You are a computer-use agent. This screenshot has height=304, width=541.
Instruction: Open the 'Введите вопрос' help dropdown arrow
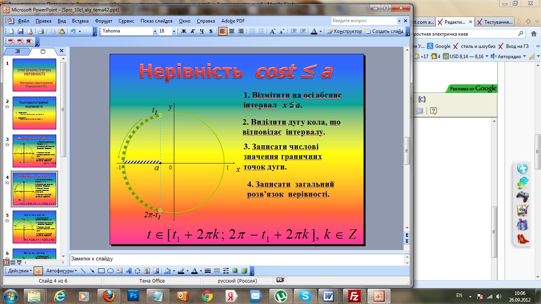(399, 21)
